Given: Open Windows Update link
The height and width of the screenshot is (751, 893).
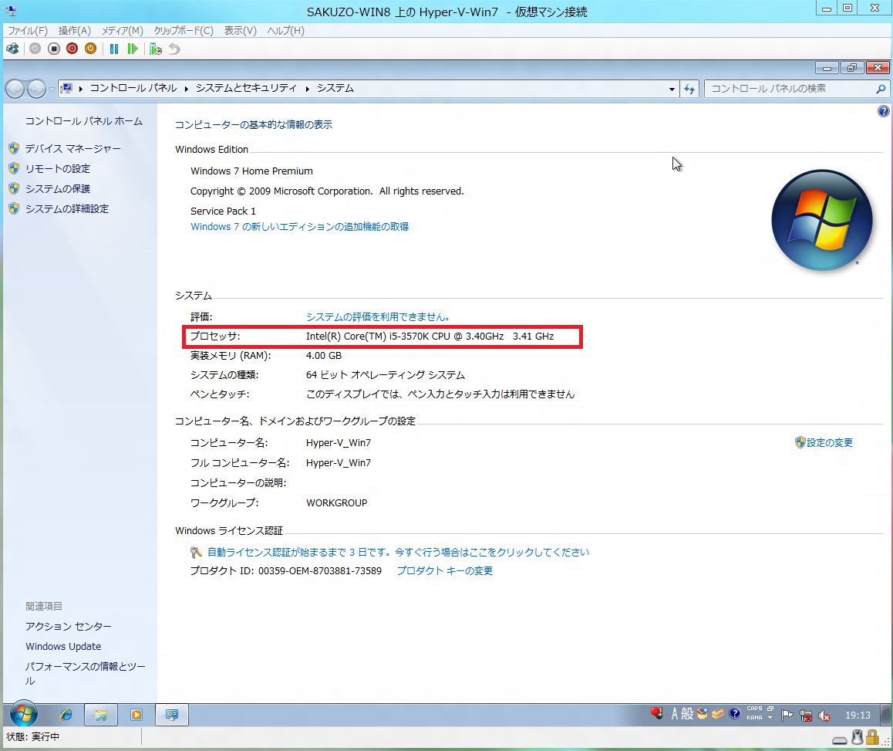Looking at the screenshot, I should pyautogui.click(x=63, y=646).
